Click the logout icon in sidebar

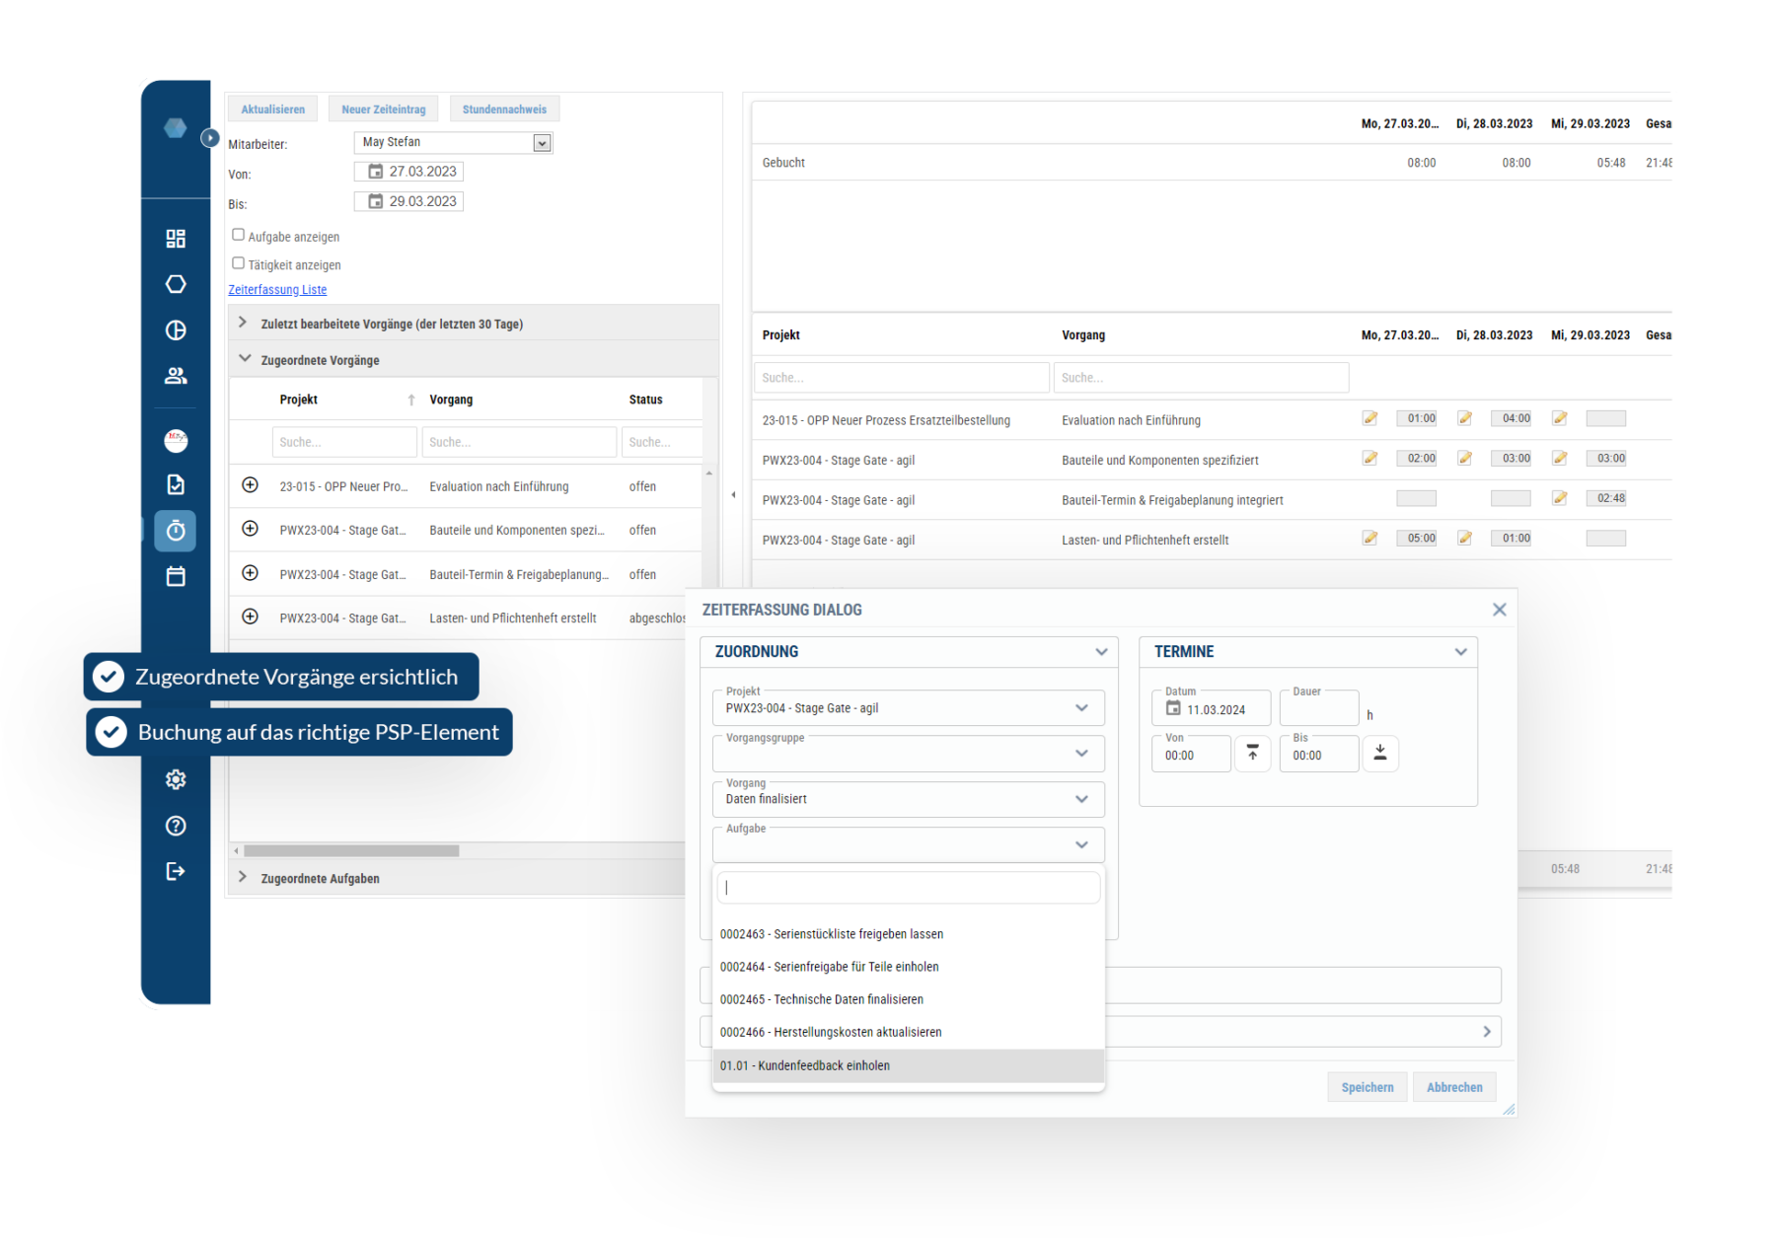click(176, 871)
